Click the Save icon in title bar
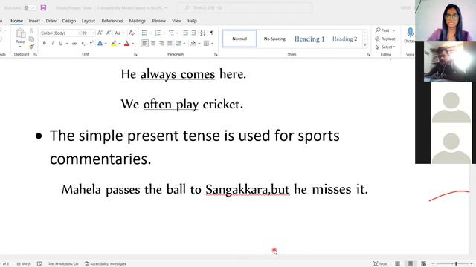Image resolution: width=476 pixels, height=267 pixels. click(43, 7)
